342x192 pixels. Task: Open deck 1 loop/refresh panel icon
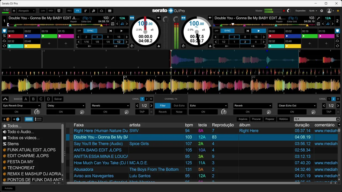click(4, 46)
